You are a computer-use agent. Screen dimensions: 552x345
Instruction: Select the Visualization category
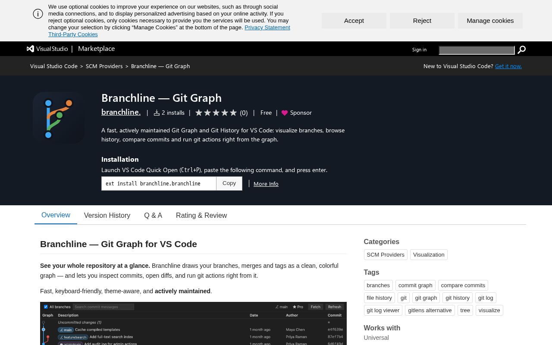[429, 255]
